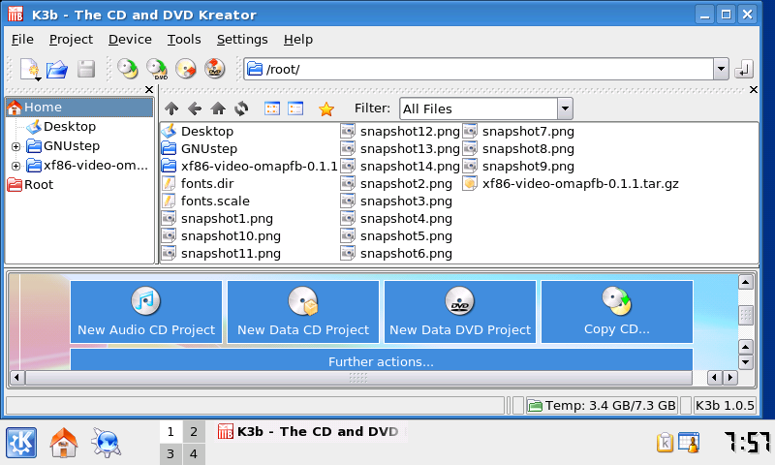The width and height of the screenshot is (775, 465).
Task: Start a New Audio CD Project
Action: tap(146, 312)
